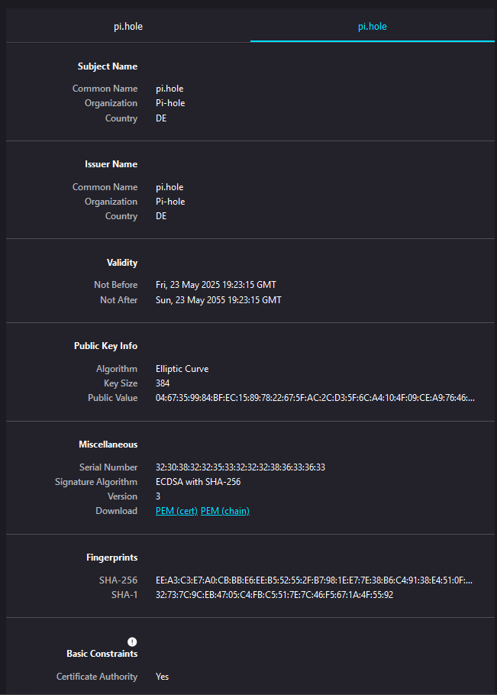Click the Subject Name section heading
Viewport: 497px width, 695px height.
pos(108,66)
